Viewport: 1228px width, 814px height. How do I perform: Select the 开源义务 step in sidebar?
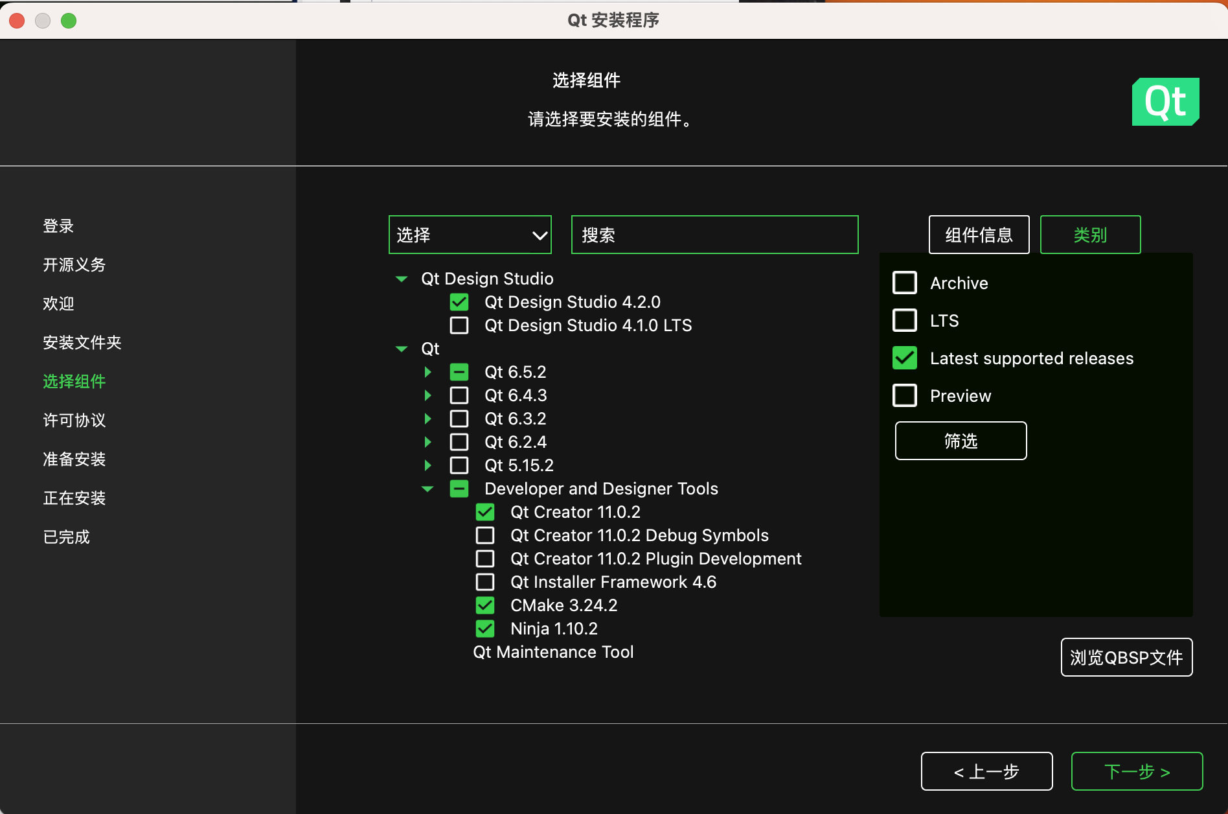pos(74,265)
